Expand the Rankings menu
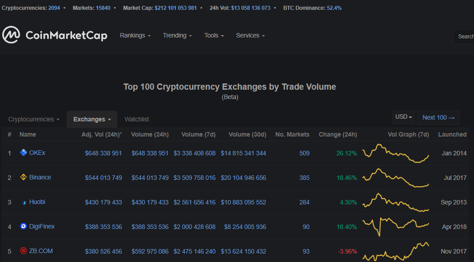474x262 pixels. tap(135, 36)
